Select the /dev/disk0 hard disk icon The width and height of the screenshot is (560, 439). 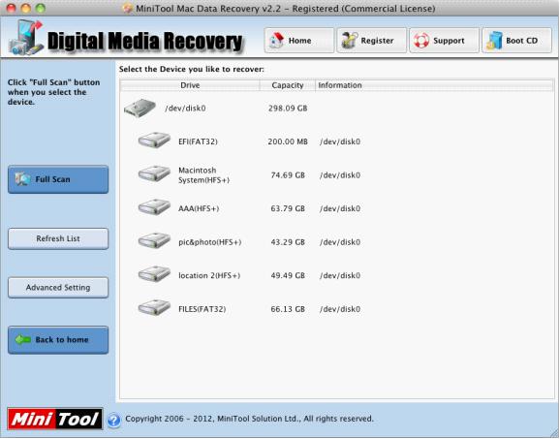coord(140,108)
